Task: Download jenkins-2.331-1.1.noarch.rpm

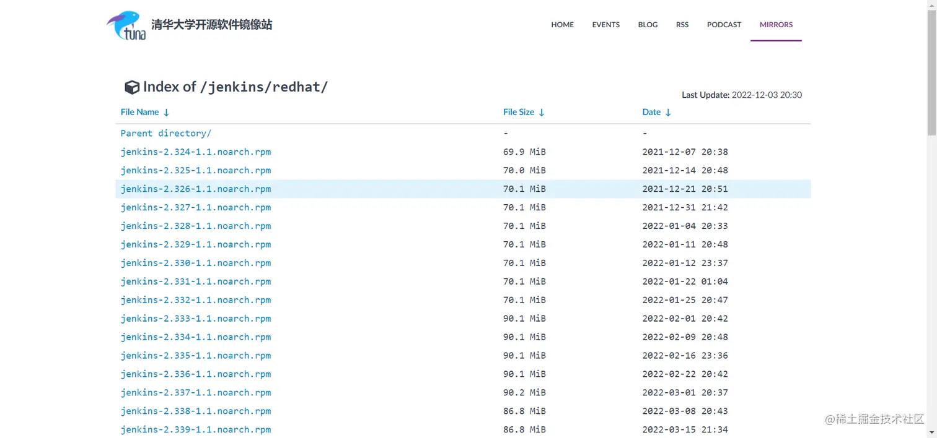Action: (196, 281)
